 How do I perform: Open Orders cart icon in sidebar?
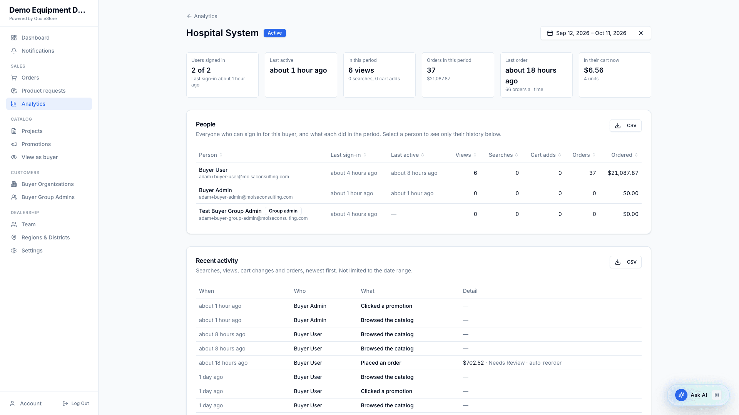point(14,78)
